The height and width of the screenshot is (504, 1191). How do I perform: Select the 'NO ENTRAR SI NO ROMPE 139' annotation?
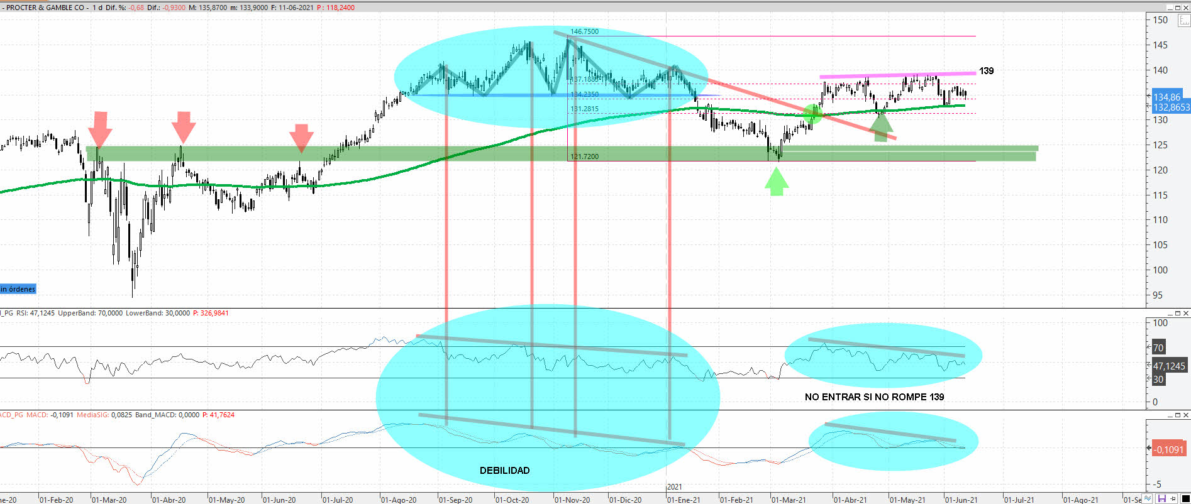coord(874,397)
